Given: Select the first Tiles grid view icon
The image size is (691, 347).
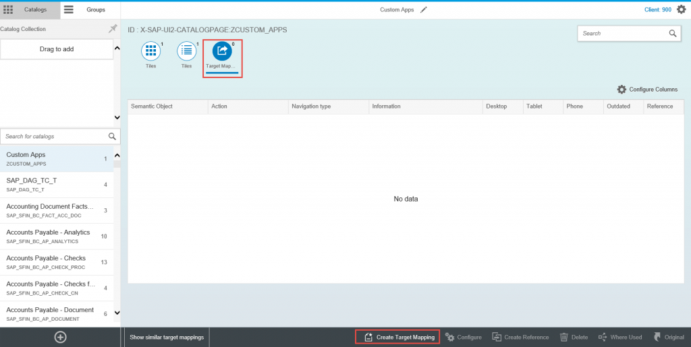Looking at the screenshot, I should click(150, 51).
